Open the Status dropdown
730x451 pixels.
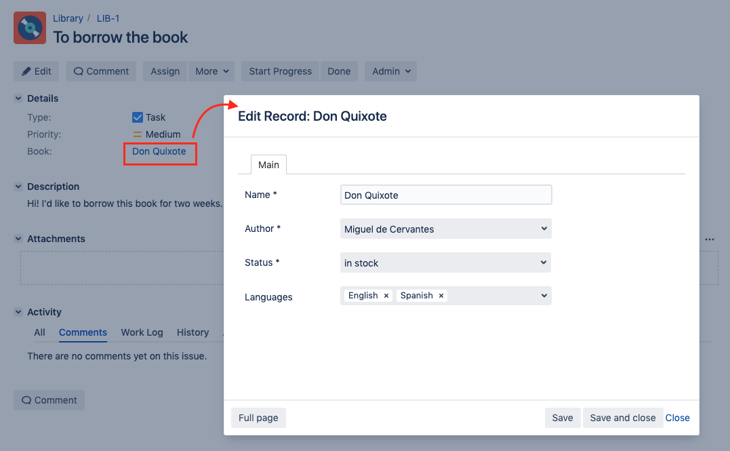pos(445,263)
